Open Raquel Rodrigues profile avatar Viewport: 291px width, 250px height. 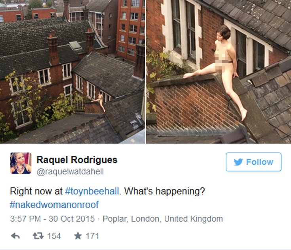click(21, 163)
